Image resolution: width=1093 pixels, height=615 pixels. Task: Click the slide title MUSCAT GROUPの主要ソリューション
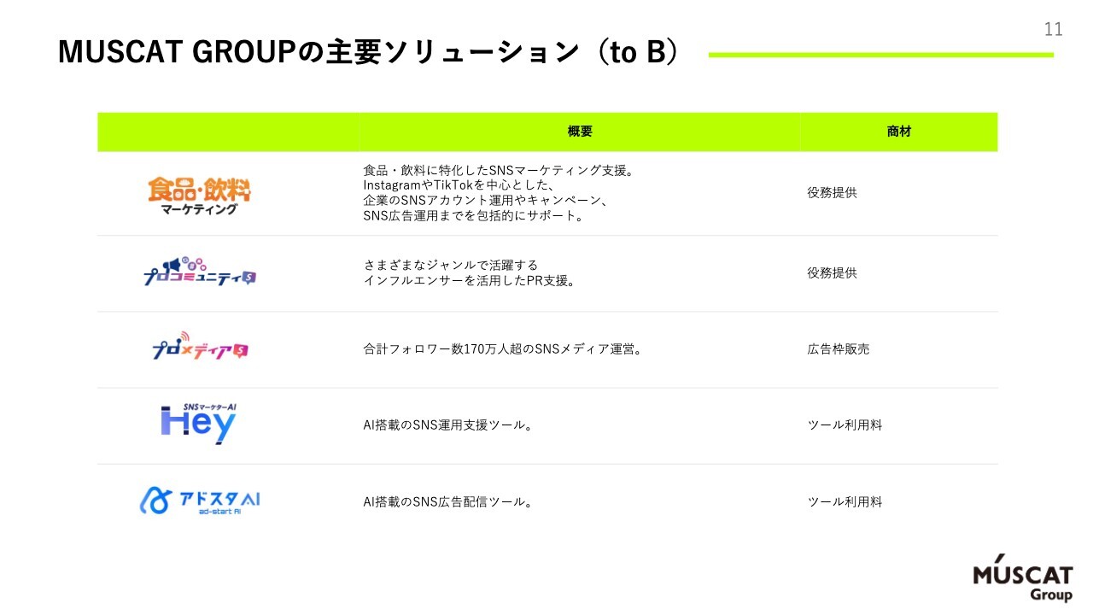pyautogui.click(x=369, y=53)
